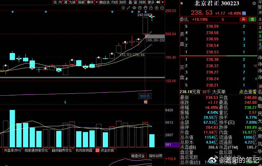Switch to 融资融券变化 tab
Viewport: 262px width, 166px height.
tap(62, 150)
